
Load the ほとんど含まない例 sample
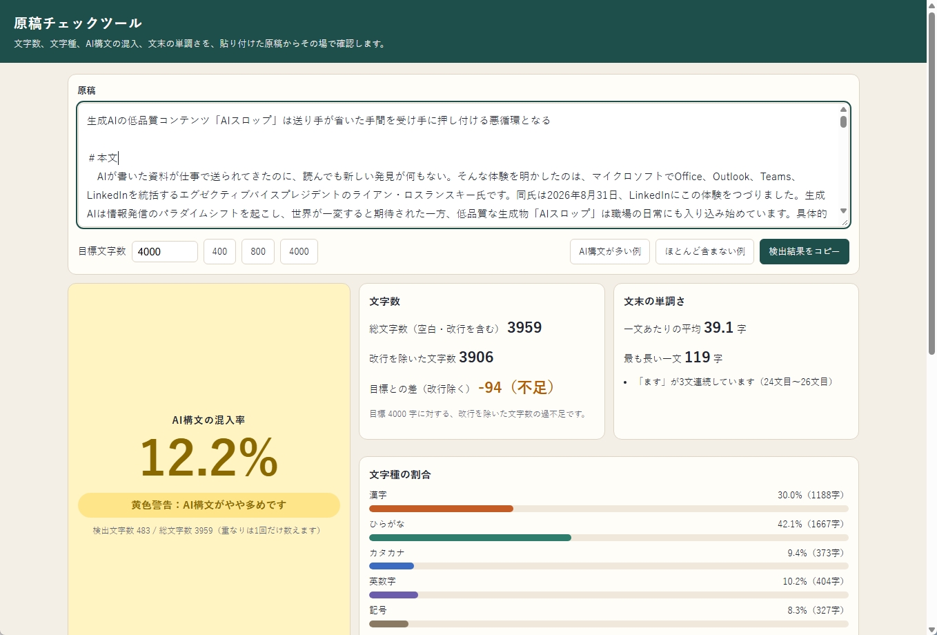tap(704, 251)
